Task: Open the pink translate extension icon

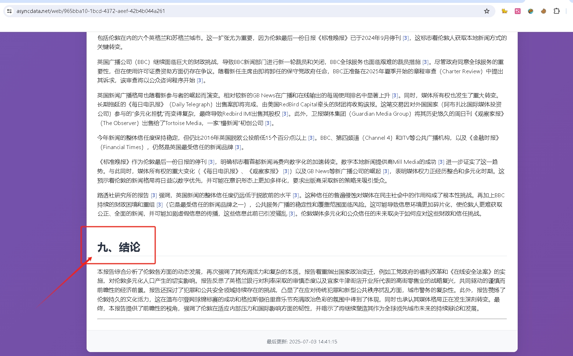Action: click(x=518, y=11)
